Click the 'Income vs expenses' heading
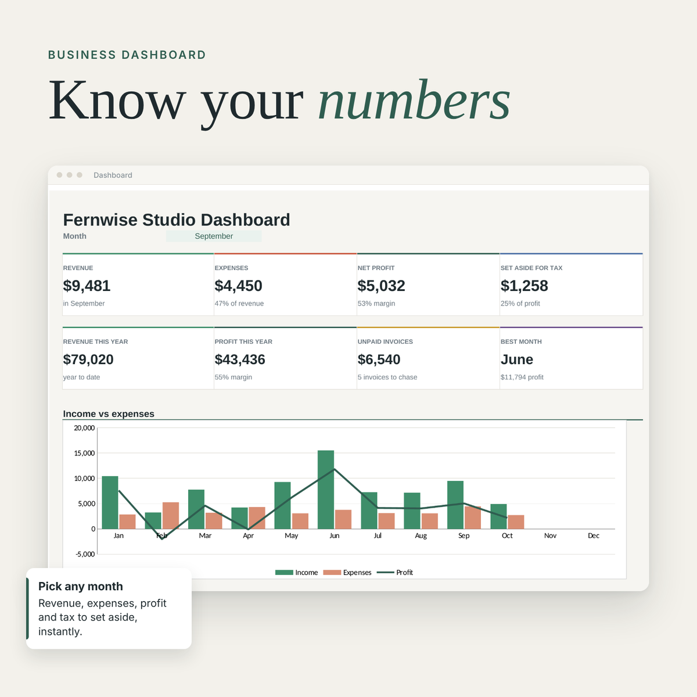Image resolution: width=697 pixels, height=697 pixels. tap(109, 414)
